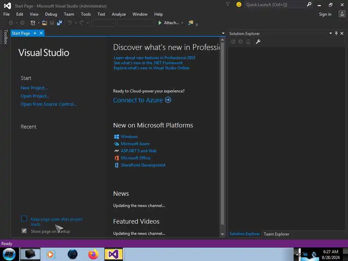The width and height of the screenshot is (348, 261).
Task: Open the Windows Start orb
Action: tap(9, 254)
